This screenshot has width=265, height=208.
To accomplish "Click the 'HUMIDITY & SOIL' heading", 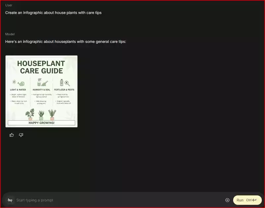I will [41, 90].
